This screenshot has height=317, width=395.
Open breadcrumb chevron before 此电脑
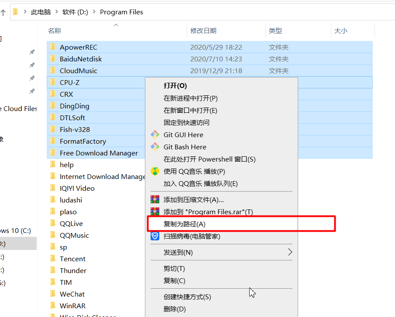click(25, 12)
